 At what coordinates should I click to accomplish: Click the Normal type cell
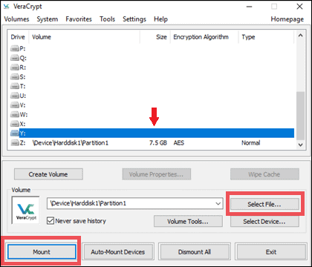[251, 143]
